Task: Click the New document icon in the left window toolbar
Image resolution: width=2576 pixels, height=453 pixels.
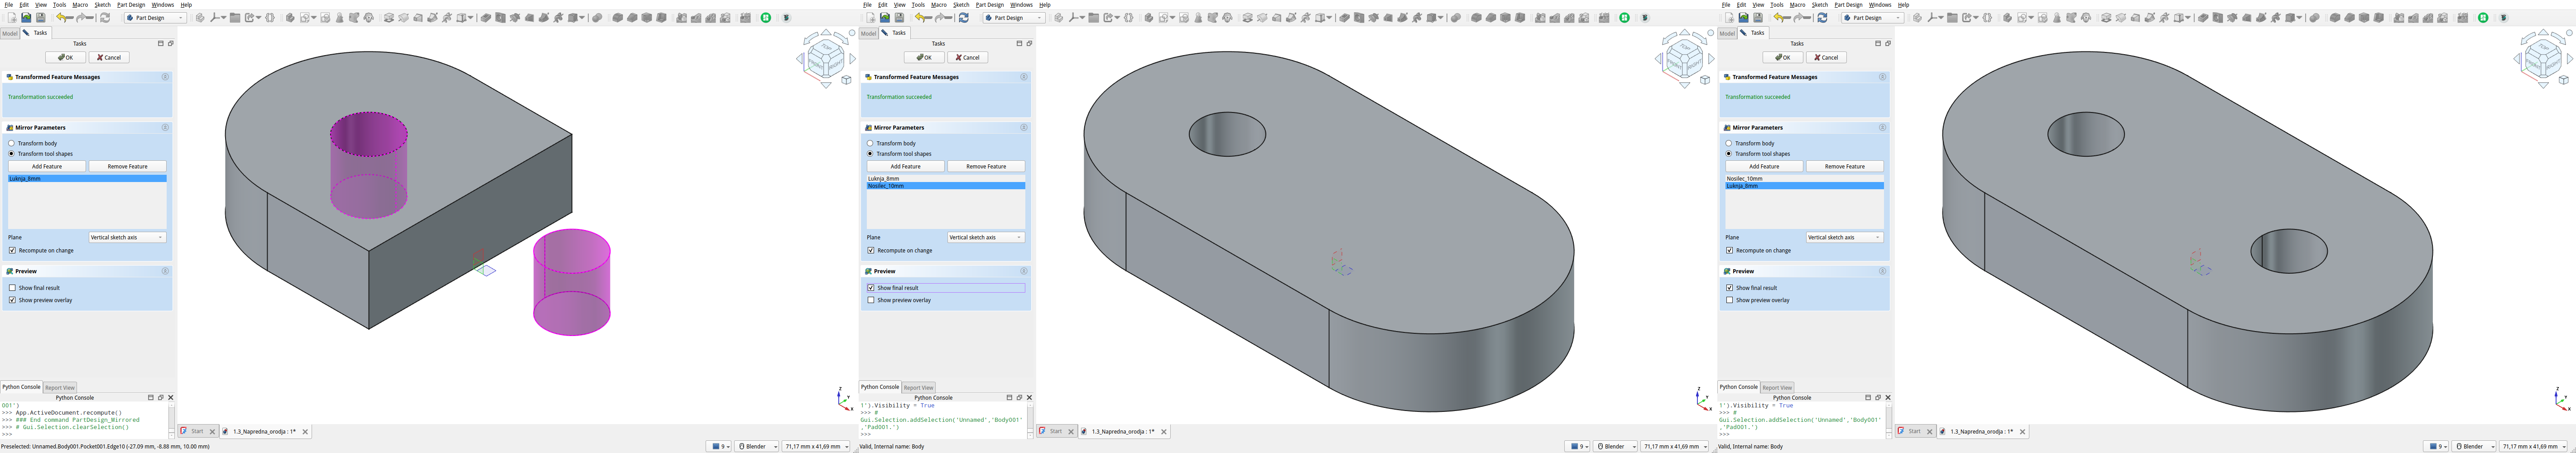Action: (x=12, y=18)
